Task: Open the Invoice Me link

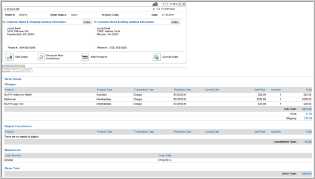Action: 13,9
